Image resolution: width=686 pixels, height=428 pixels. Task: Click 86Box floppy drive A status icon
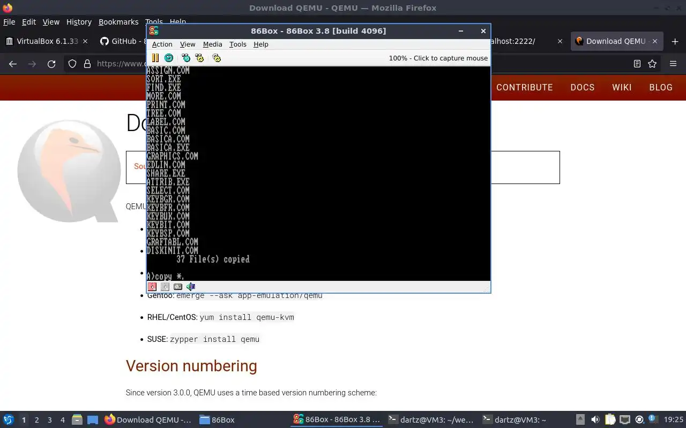152,287
